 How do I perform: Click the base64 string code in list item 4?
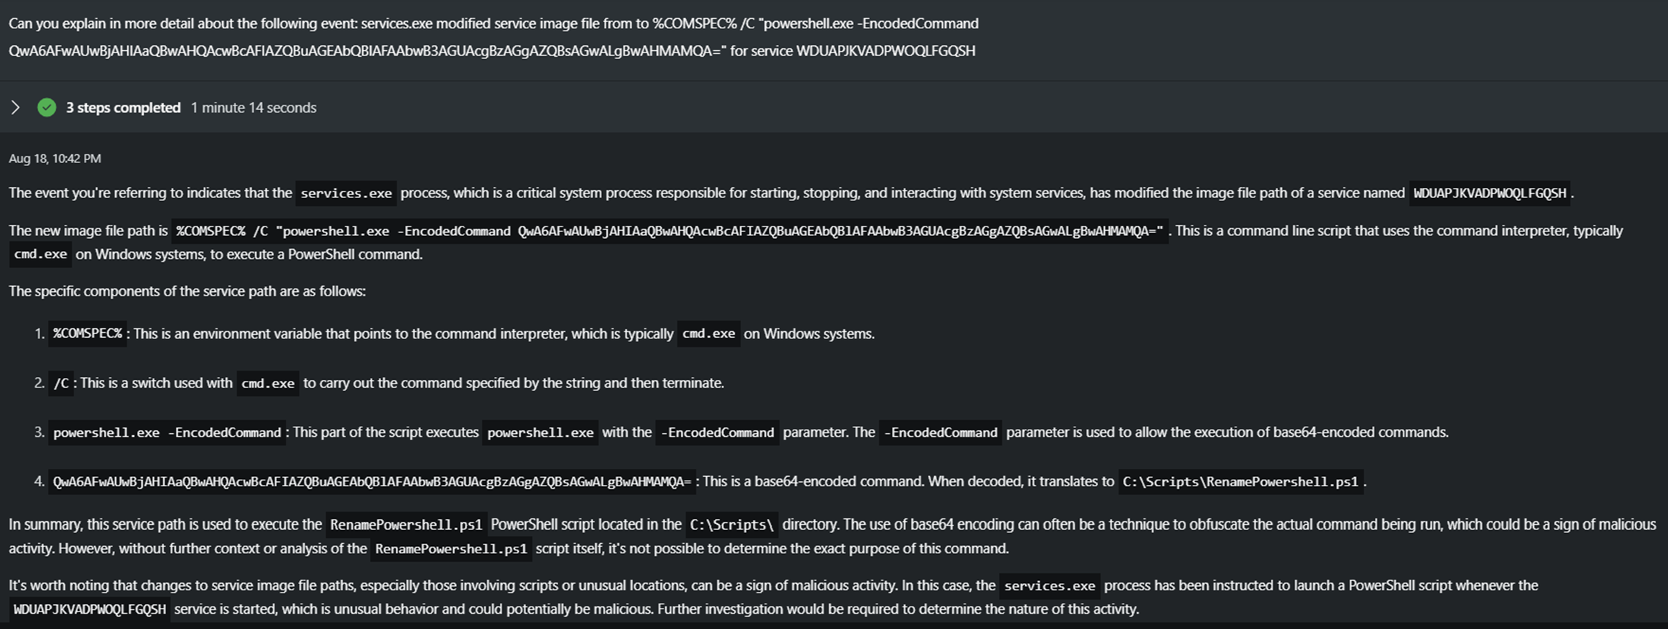[x=372, y=482]
